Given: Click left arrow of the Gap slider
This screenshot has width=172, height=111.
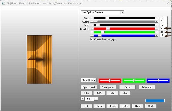Looking at the screenshot, I should point(92,18).
